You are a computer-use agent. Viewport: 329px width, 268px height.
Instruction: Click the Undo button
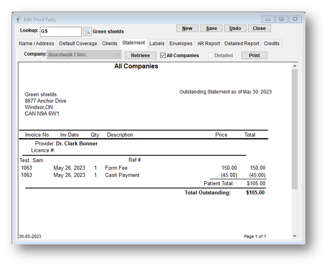pos(235,28)
